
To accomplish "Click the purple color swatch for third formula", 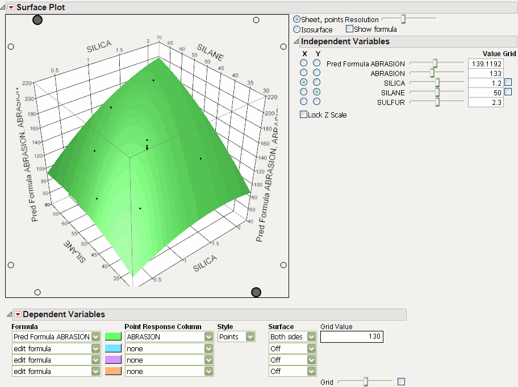I will (x=114, y=360).
